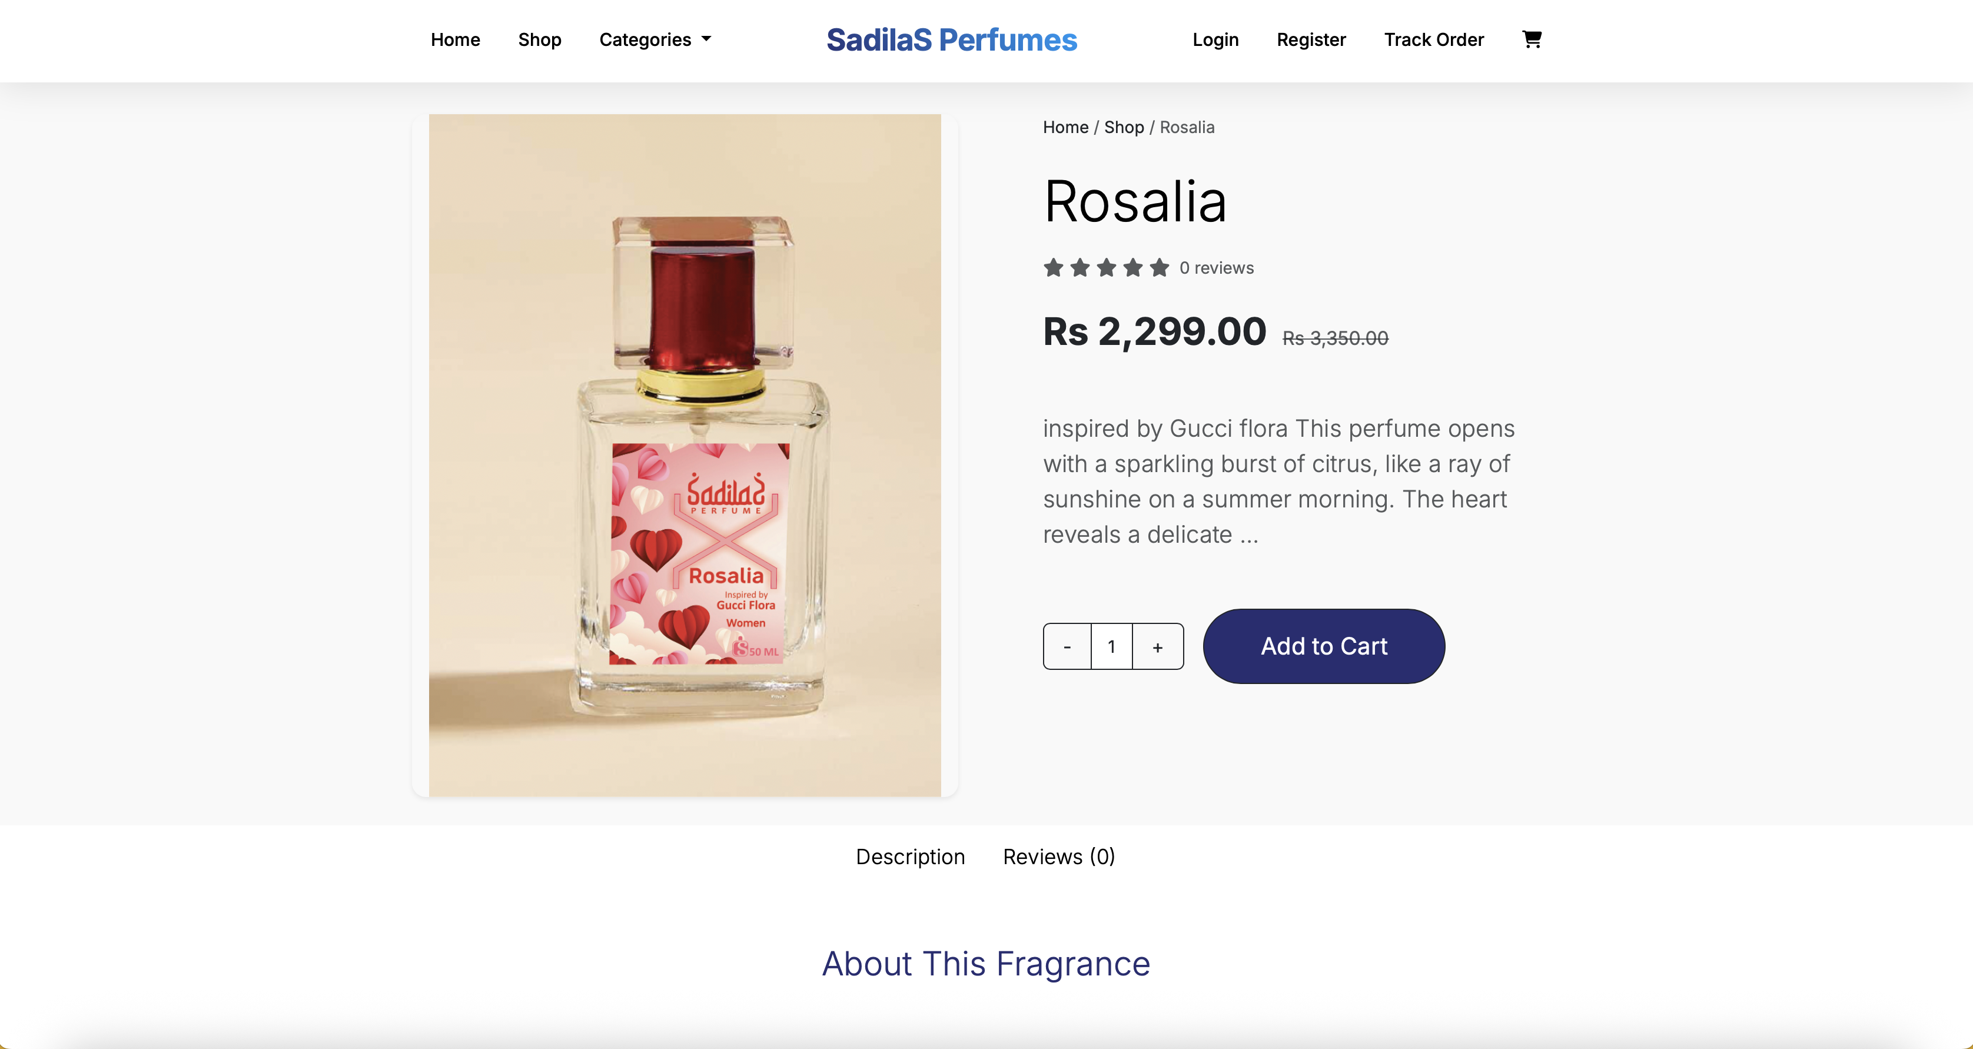Click the SadilaS Perfumes logo
This screenshot has height=1049, width=1973.
click(x=951, y=40)
